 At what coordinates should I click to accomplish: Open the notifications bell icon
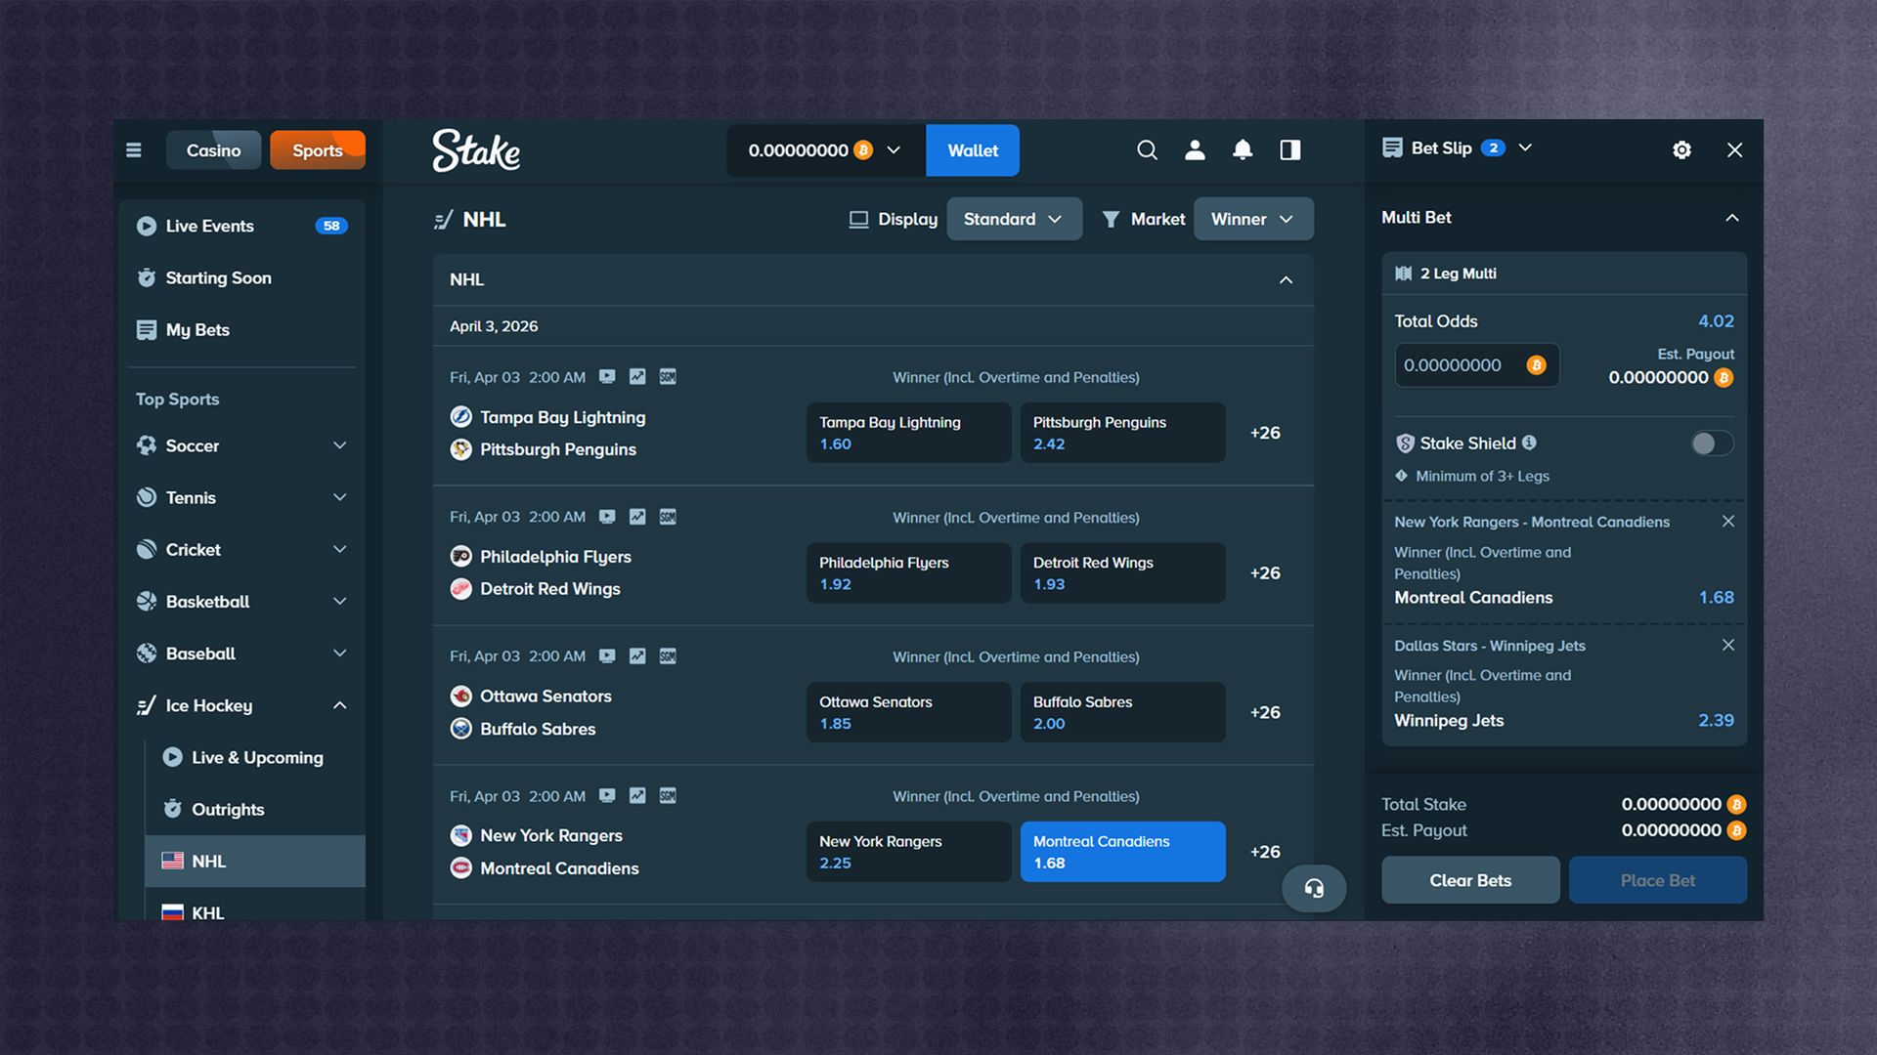click(x=1243, y=149)
